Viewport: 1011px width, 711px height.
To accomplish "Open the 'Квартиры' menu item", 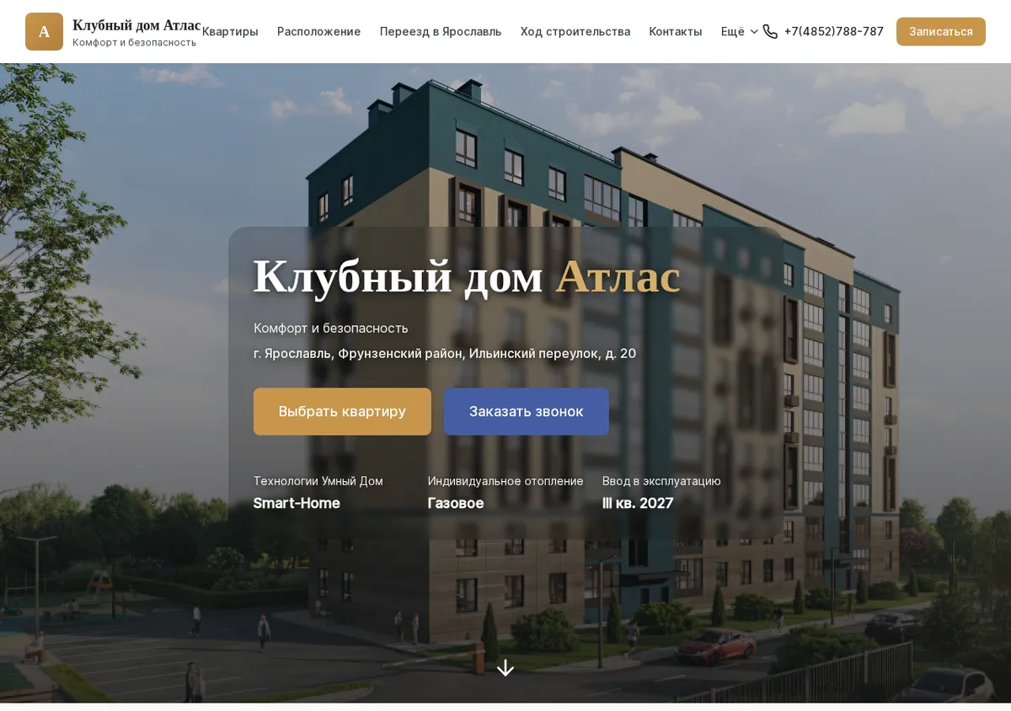I will (x=230, y=31).
